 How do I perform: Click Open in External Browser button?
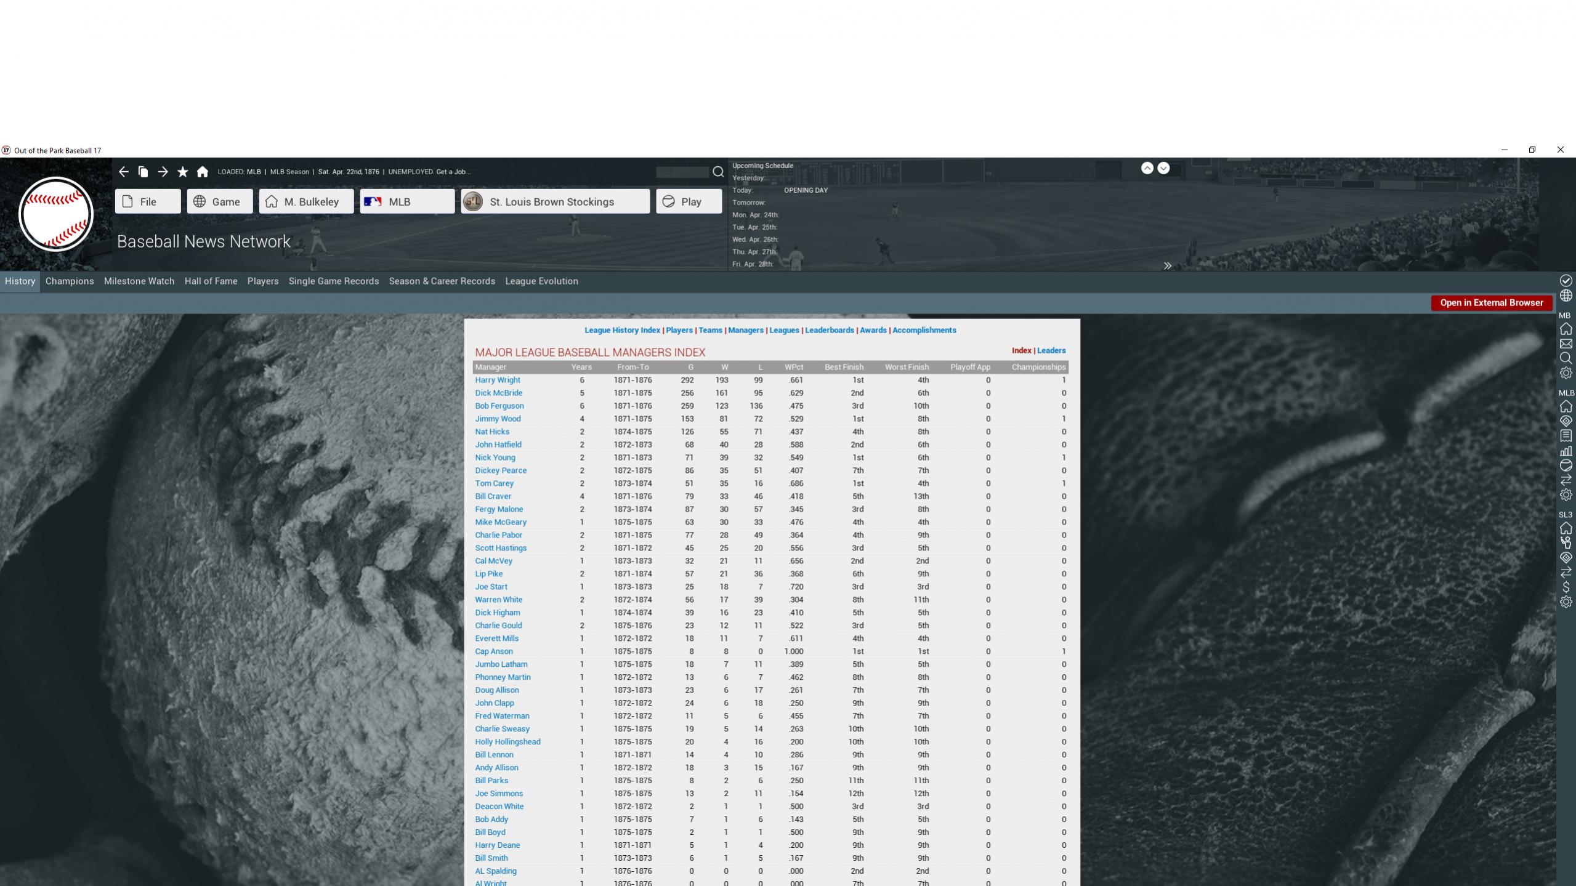pyautogui.click(x=1491, y=302)
